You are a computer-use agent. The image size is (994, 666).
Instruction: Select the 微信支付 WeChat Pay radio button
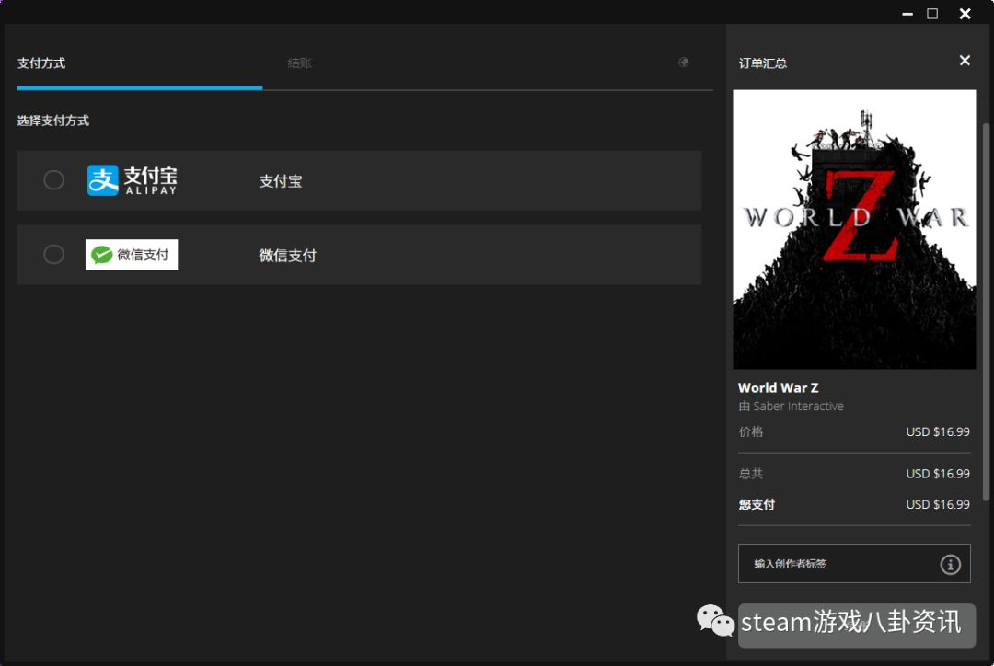pyautogui.click(x=54, y=255)
